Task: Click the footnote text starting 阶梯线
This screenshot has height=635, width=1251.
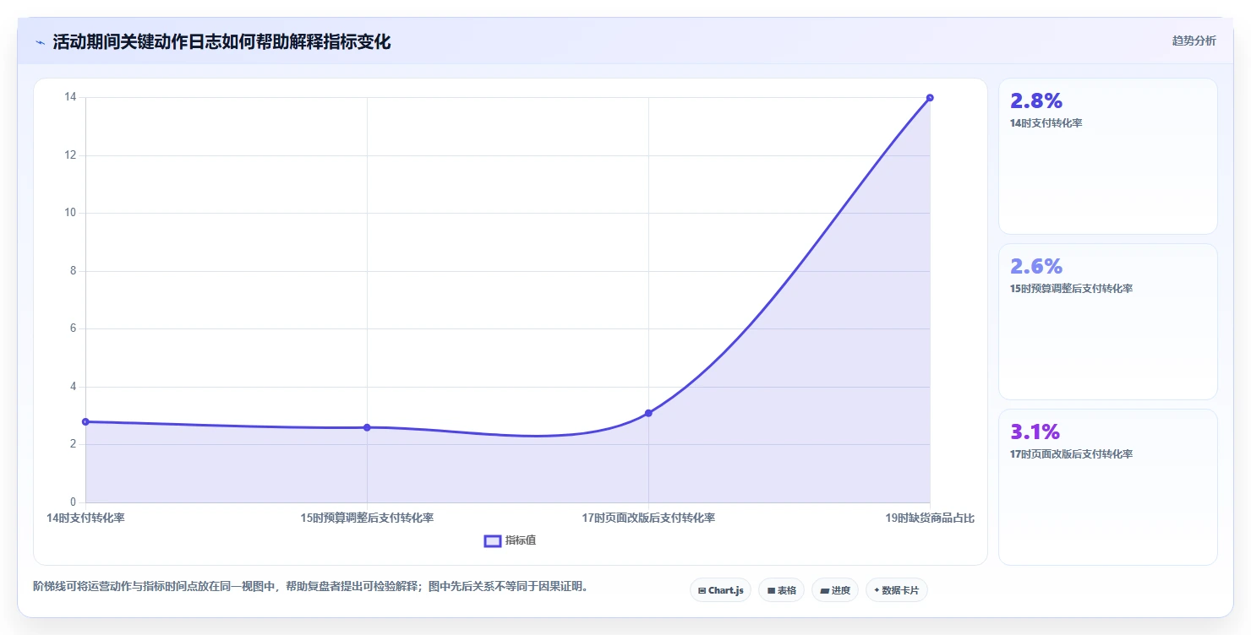Action: click(310, 586)
